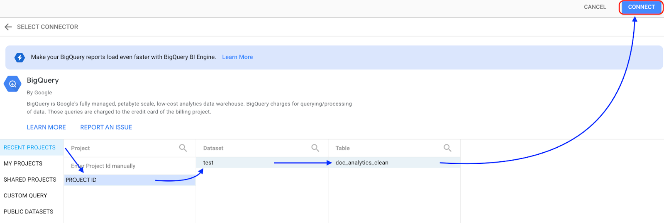Click the BI Engine lightning icon
This screenshot has height=223, width=664.
pyautogui.click(x=20, y=58)
